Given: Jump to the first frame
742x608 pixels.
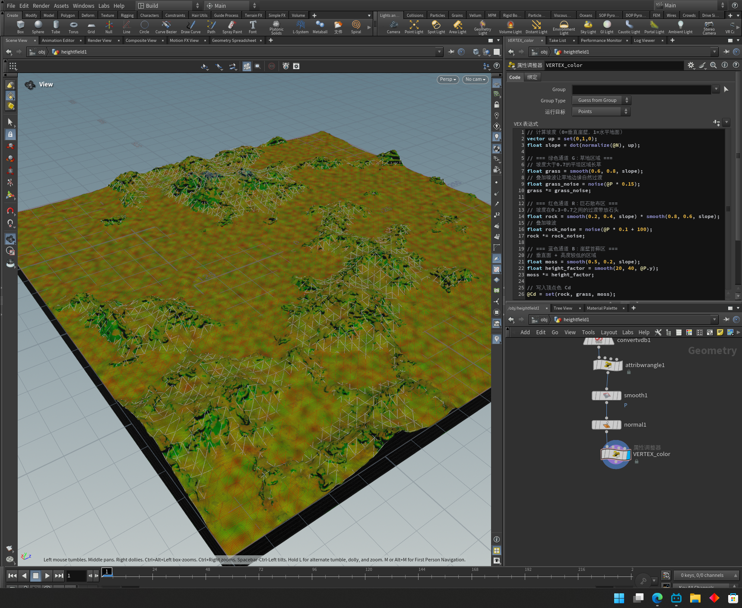Looking at the screenshot, I should pyautogui.click(x=13, y=576).
